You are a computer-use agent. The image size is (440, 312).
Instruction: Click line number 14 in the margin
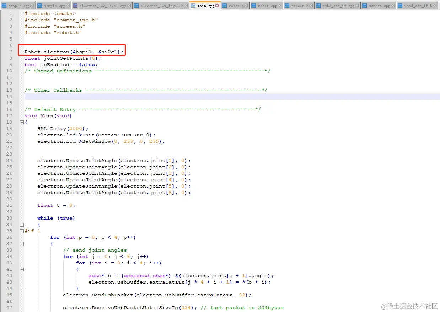(9, 97)
